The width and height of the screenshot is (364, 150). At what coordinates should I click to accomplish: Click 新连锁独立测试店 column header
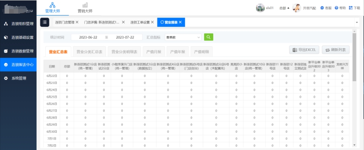(300, 66)
